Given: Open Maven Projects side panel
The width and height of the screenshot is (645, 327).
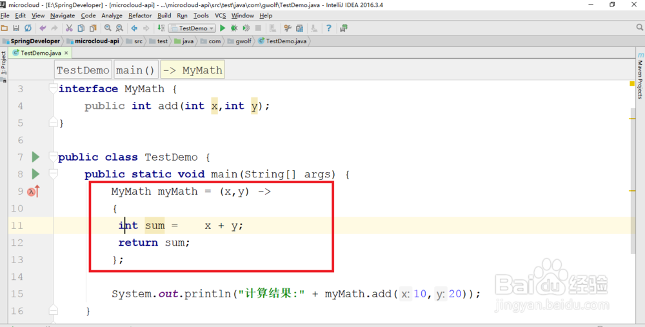Looking at the screenshot, I should coord(640,75).
